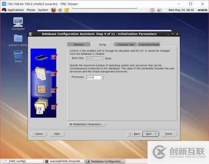The height and width of the screenshot is (164, 209).
Task: Click the update notification icon in the panel
Action: (x=152, y=10)
